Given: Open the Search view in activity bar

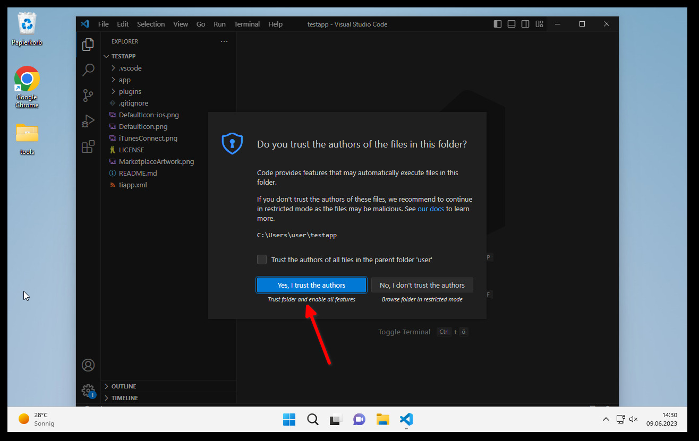Looking at the screenshot, I should coord(88,70).
